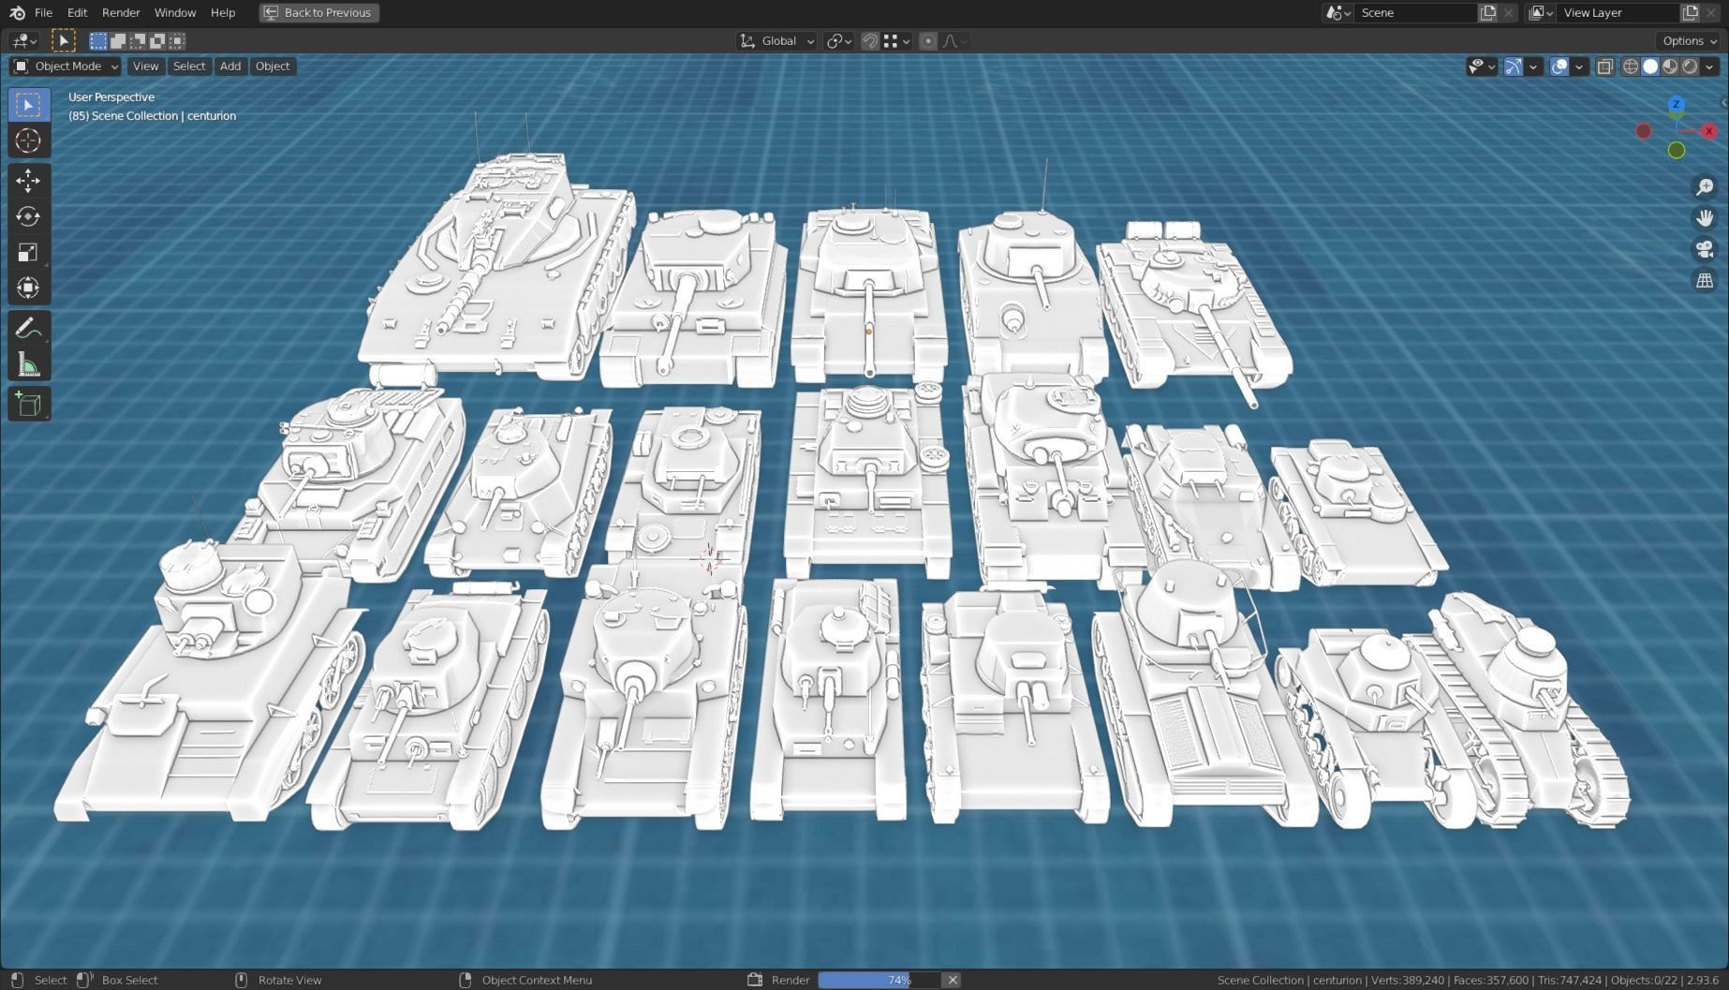Toggle X-ray mode

(1604, 66)
